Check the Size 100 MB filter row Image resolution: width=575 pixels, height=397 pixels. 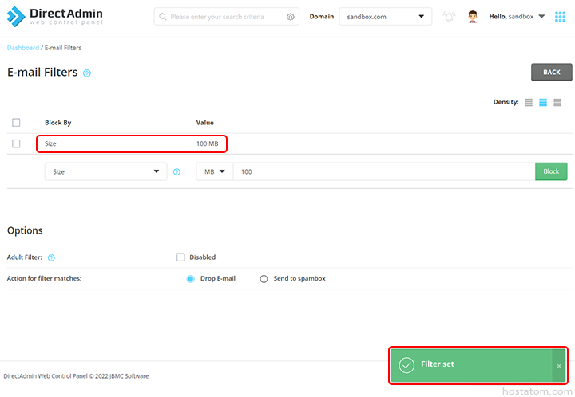[x=16, y=143]
